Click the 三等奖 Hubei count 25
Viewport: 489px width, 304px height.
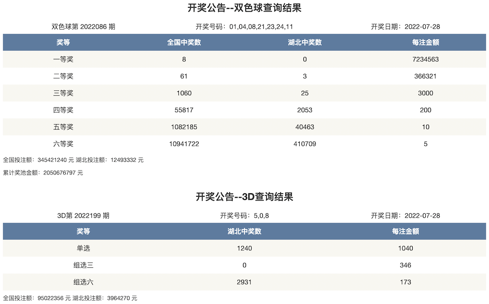[305, 93]
